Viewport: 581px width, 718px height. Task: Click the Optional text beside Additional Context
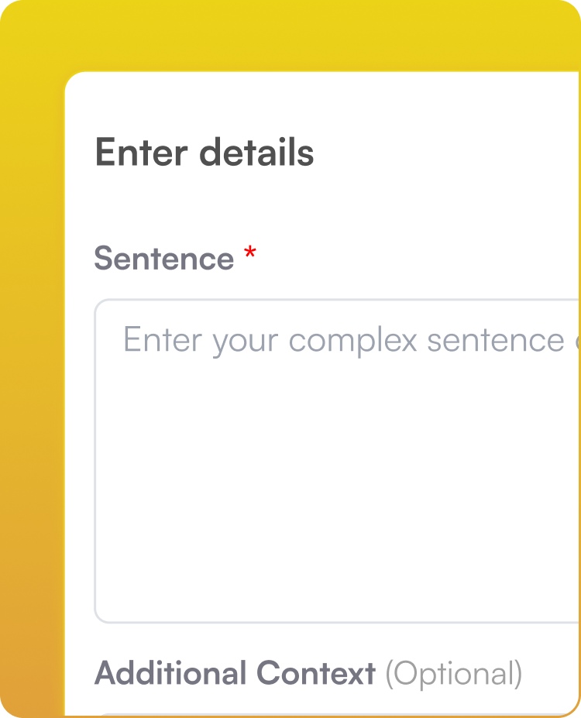click(453, 673)
